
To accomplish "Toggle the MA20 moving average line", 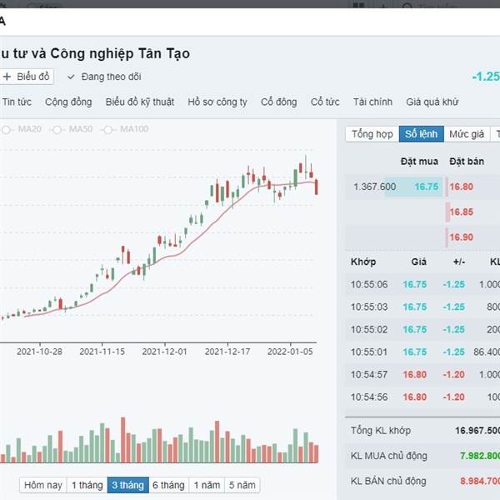I will tap(21, 129).
